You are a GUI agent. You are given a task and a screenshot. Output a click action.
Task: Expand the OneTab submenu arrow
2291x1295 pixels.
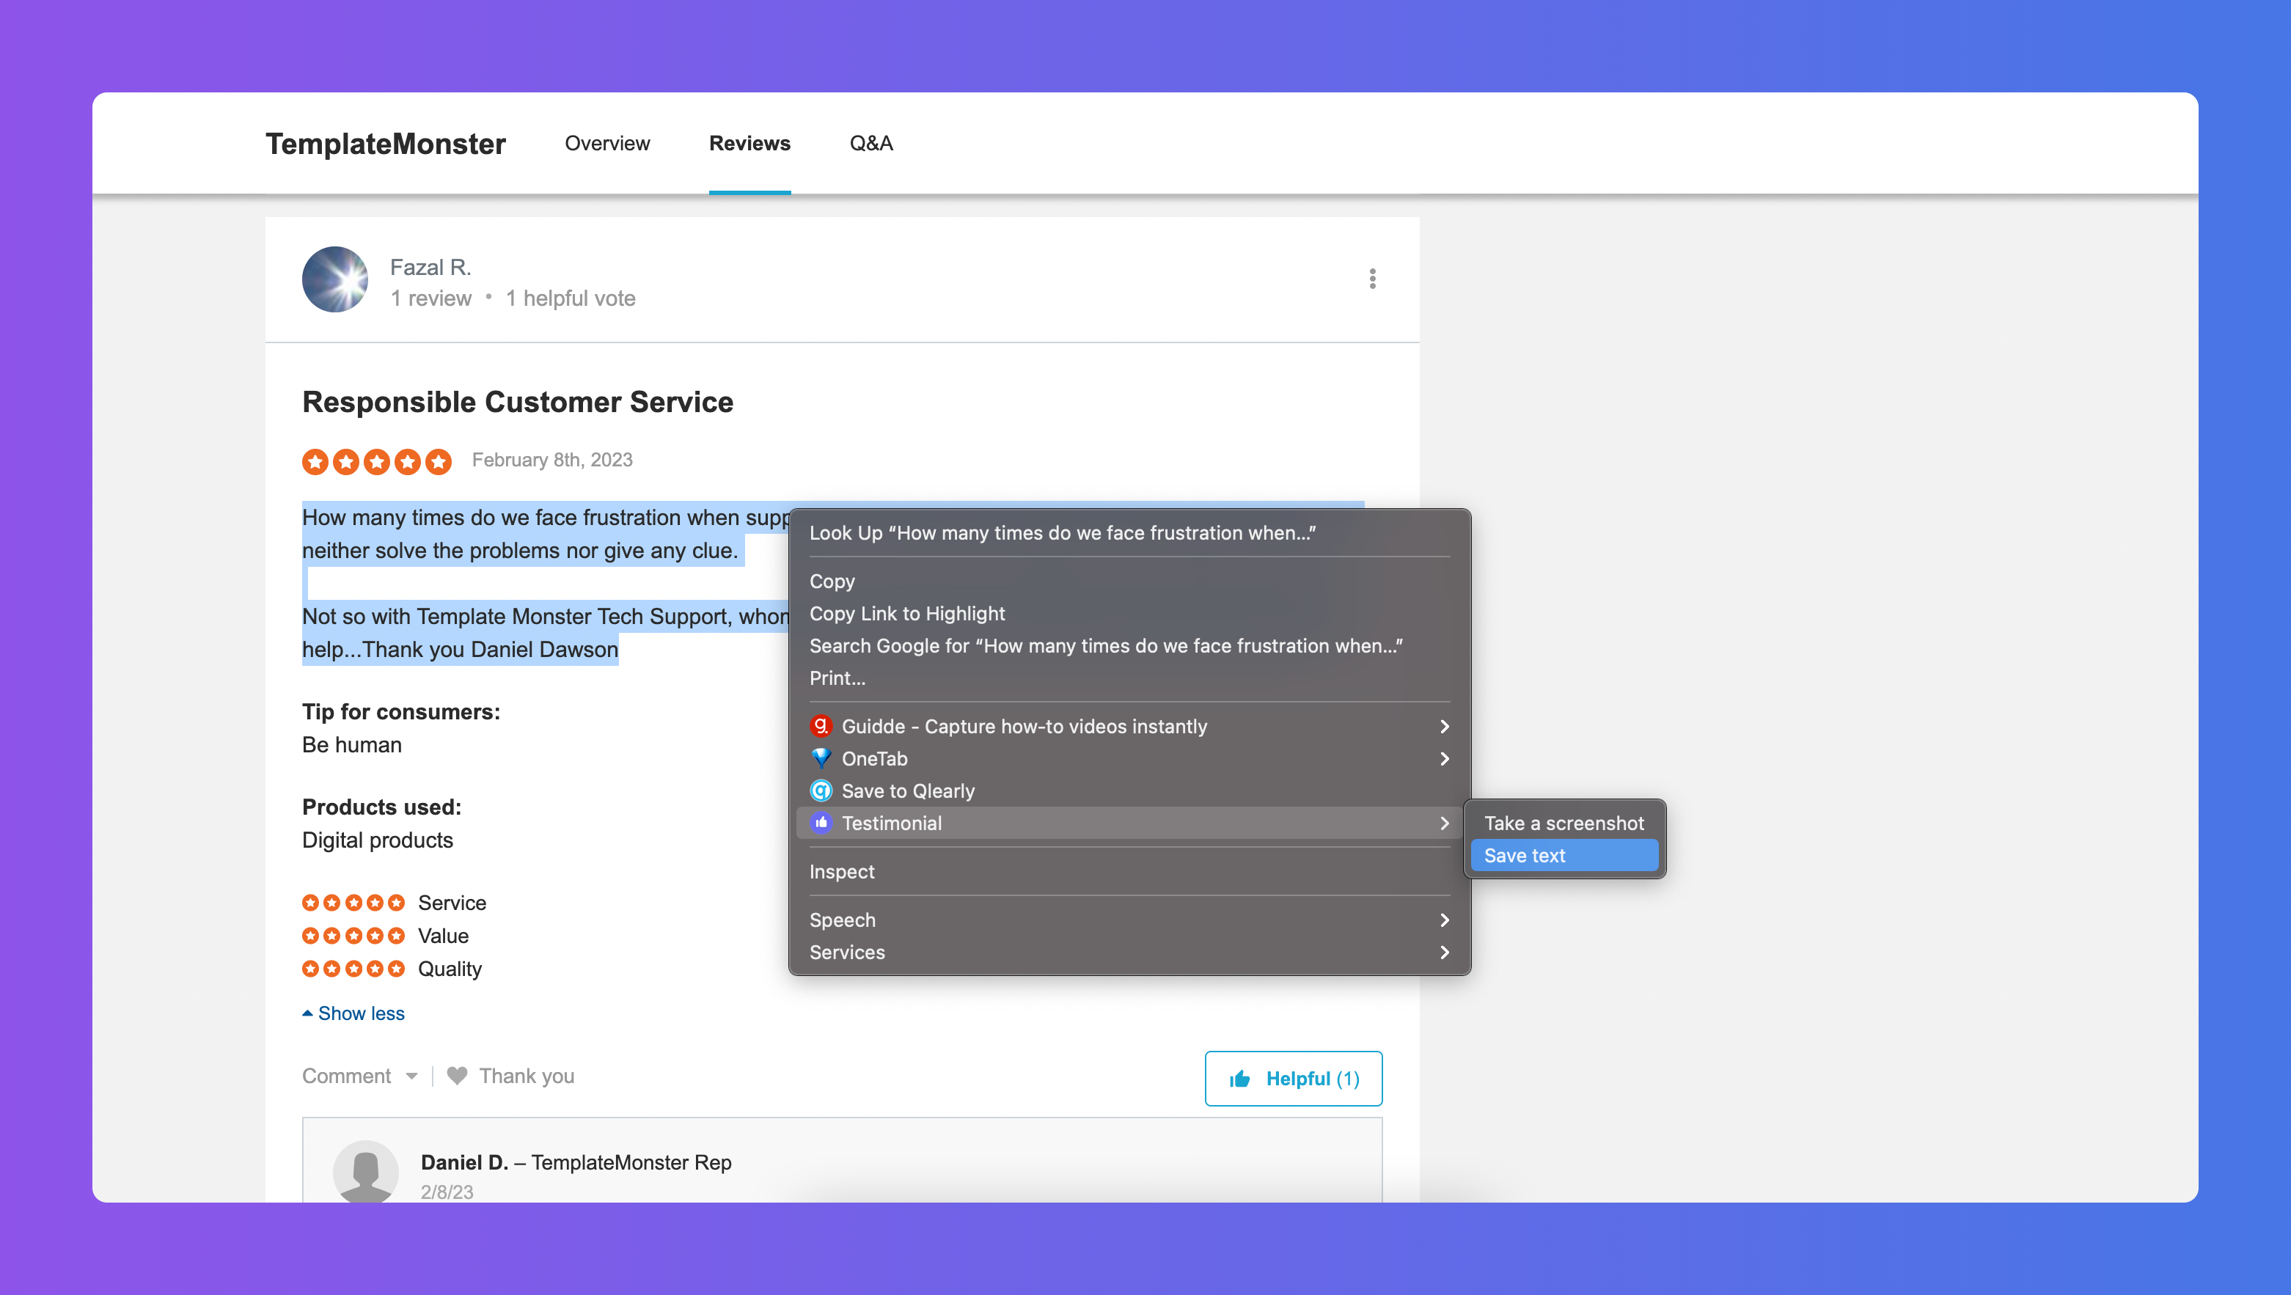click(x=1444, y=759)
